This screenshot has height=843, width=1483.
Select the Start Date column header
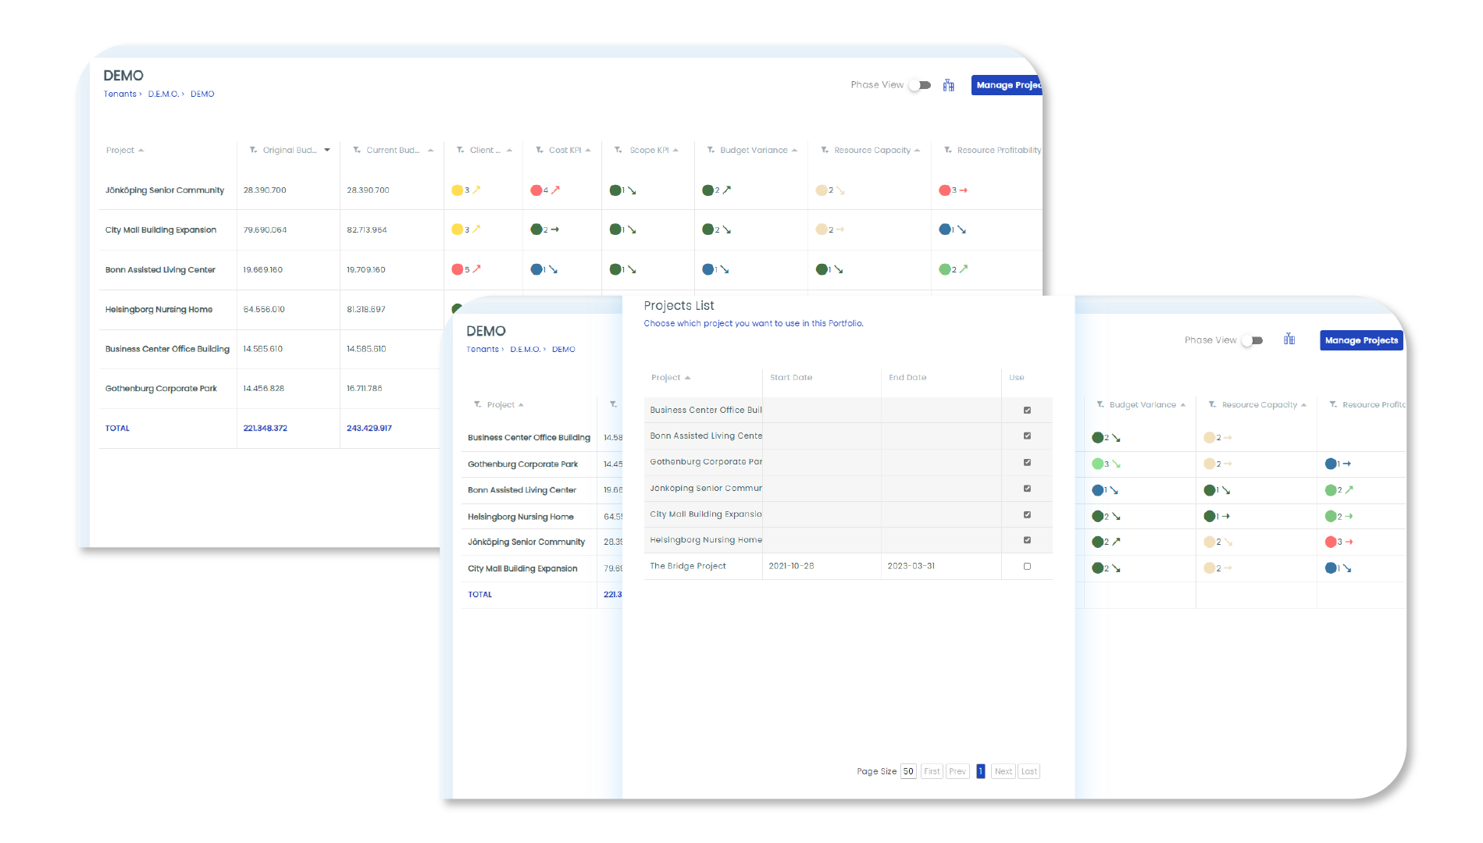point(791,378)
